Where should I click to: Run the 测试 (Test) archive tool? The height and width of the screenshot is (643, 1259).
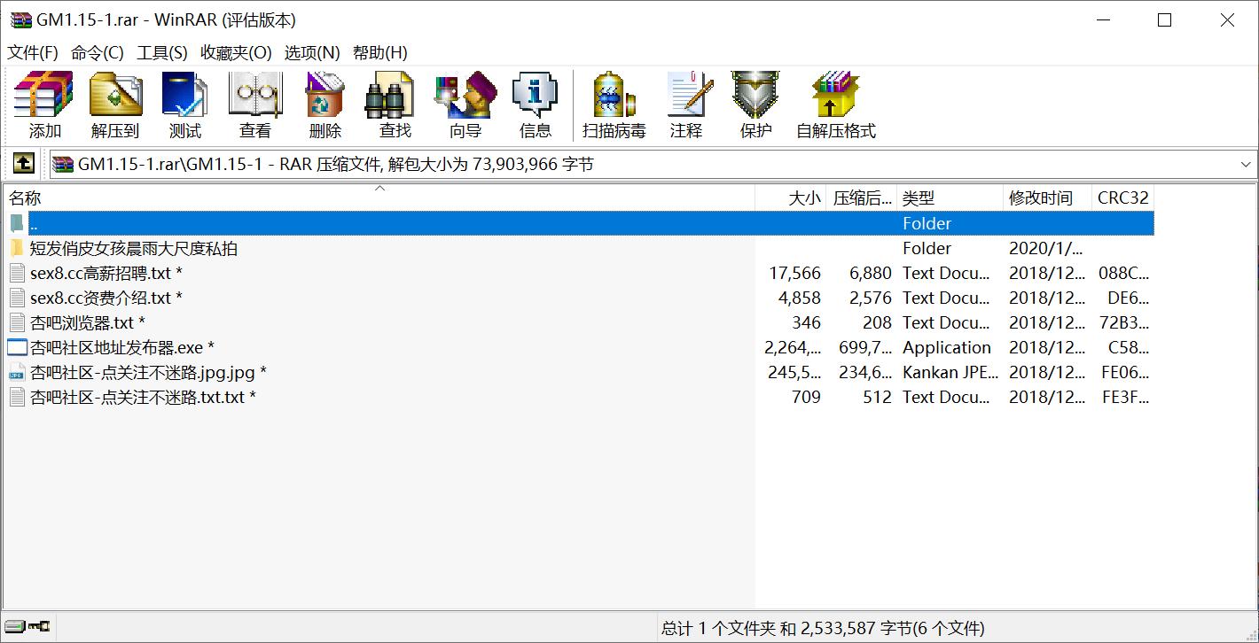[185, 95]
